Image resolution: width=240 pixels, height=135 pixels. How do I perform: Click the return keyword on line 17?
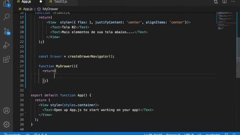[44, 18]
